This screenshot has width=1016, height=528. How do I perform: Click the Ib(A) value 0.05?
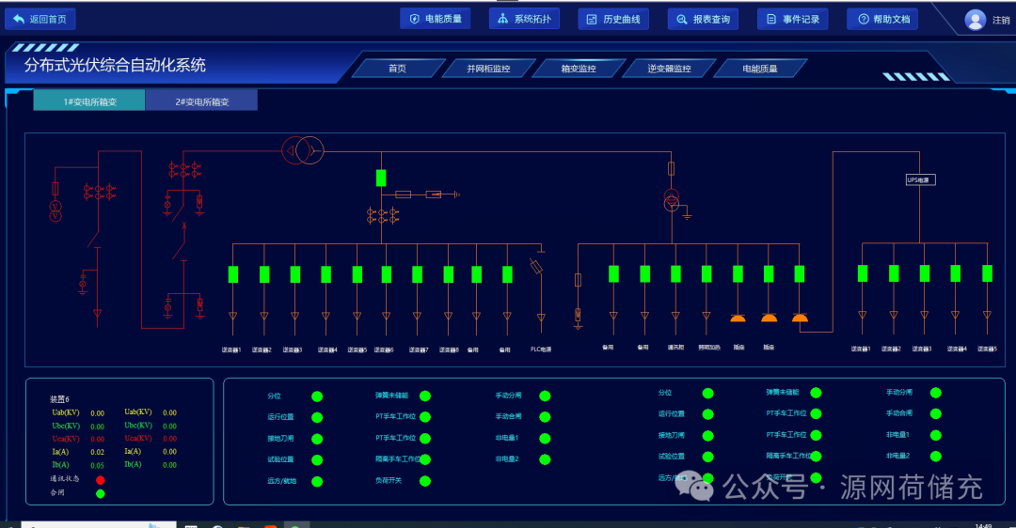pos(97,465)
